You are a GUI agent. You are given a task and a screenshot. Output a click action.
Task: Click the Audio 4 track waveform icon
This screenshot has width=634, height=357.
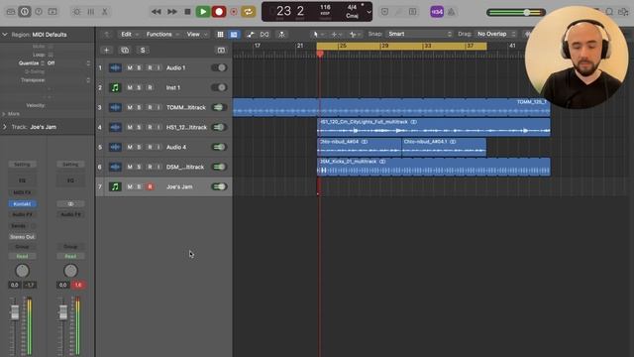(x=115, y=148)
